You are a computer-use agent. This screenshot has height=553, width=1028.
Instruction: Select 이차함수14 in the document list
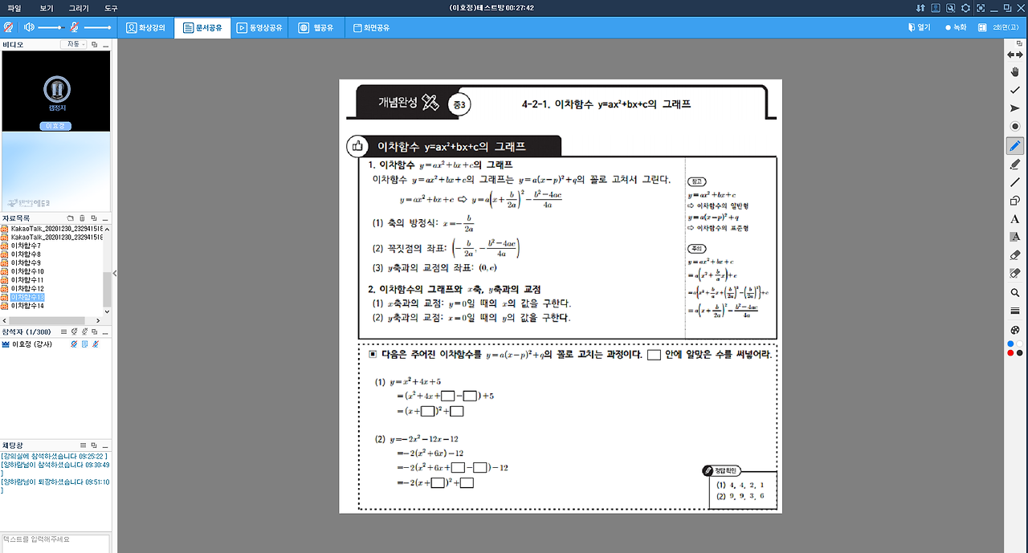point(27,306)
